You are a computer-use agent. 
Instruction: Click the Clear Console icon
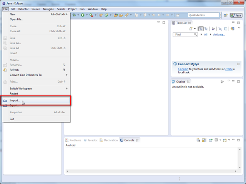(198, 140)
